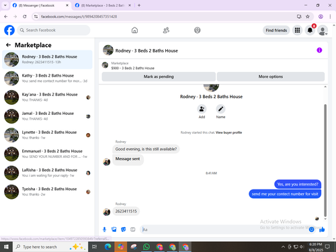Click the 'send me your contect number' message
Image resolution: width=336 pixels, height=252 pixels.
[x=285, y=194]
